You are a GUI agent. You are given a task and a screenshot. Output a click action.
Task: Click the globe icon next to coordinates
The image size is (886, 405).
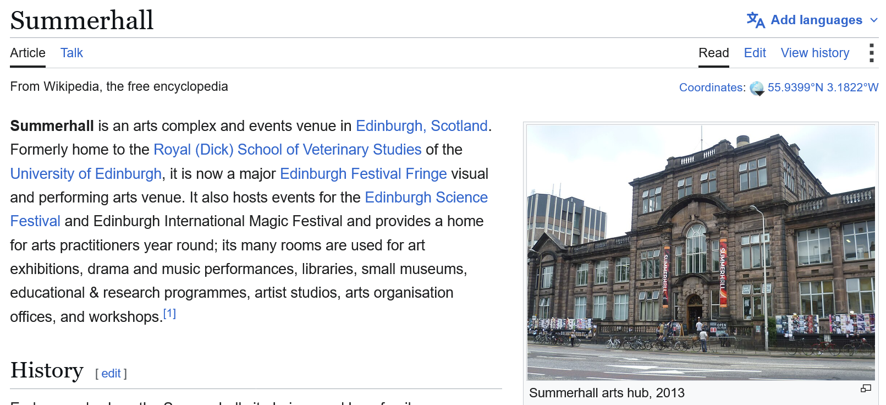coord(757,88)
